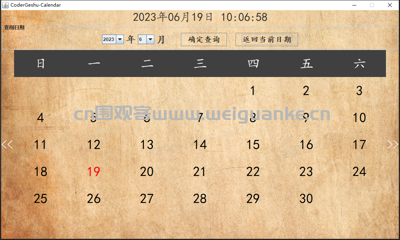
Task: Click the 月 label beside month box
Action: [x=161, y=39]
